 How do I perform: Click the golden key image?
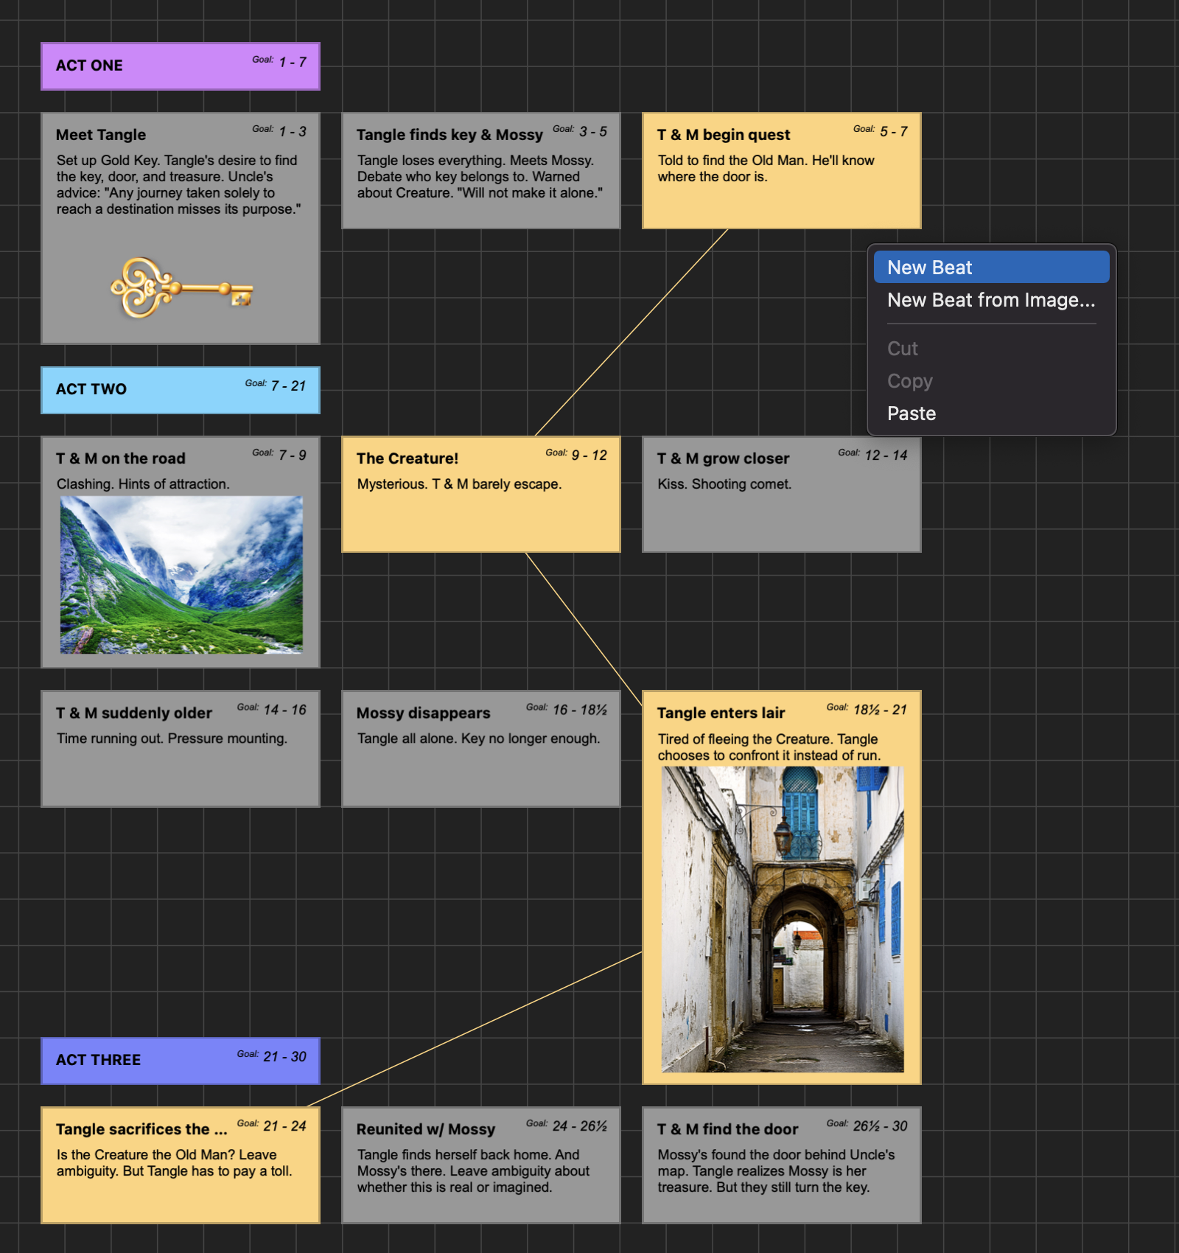pyautogui.click(x=181, y=288)
